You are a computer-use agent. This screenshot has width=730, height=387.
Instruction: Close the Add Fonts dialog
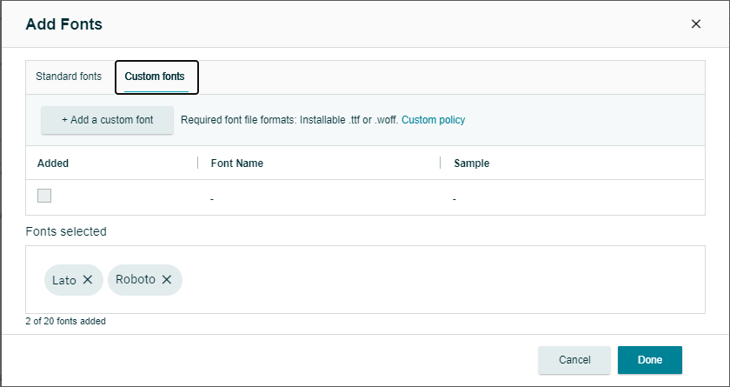coord(695,24)
